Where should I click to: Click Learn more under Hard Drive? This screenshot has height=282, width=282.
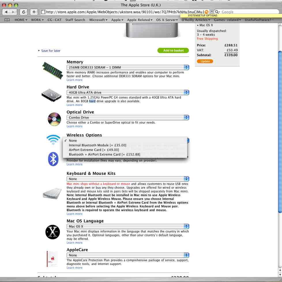75,105
